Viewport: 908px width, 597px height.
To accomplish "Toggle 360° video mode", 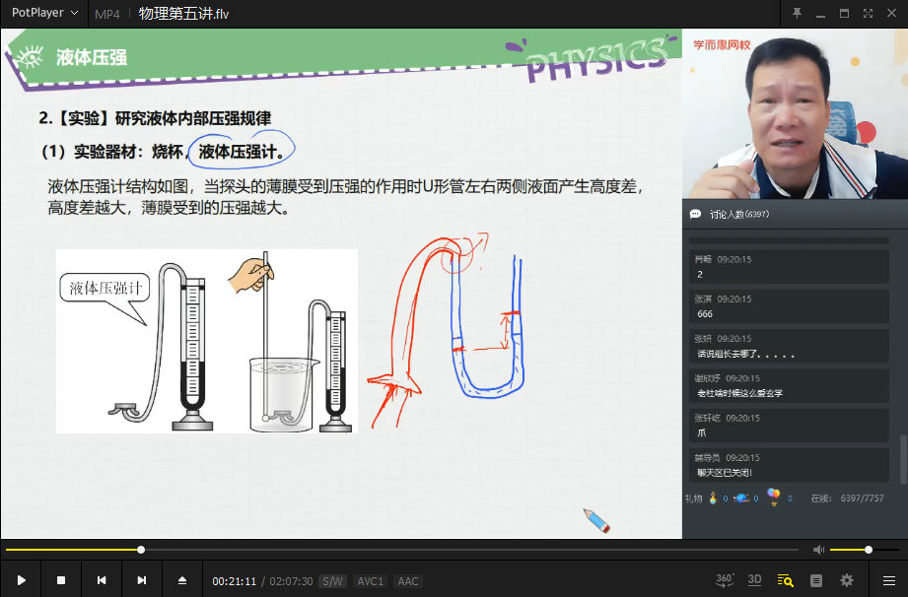I will [x=725, y=580].
